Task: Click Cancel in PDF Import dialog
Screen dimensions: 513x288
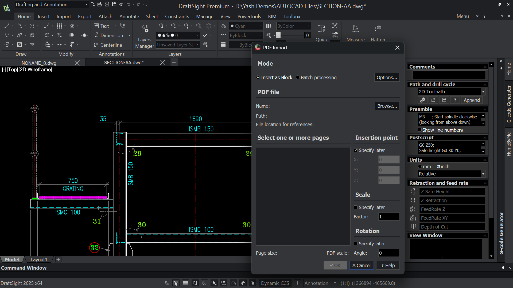Action: click(362, 265)
